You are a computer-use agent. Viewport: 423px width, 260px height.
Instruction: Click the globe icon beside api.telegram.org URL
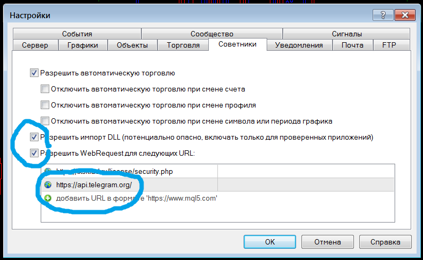(x=48, y=185)
